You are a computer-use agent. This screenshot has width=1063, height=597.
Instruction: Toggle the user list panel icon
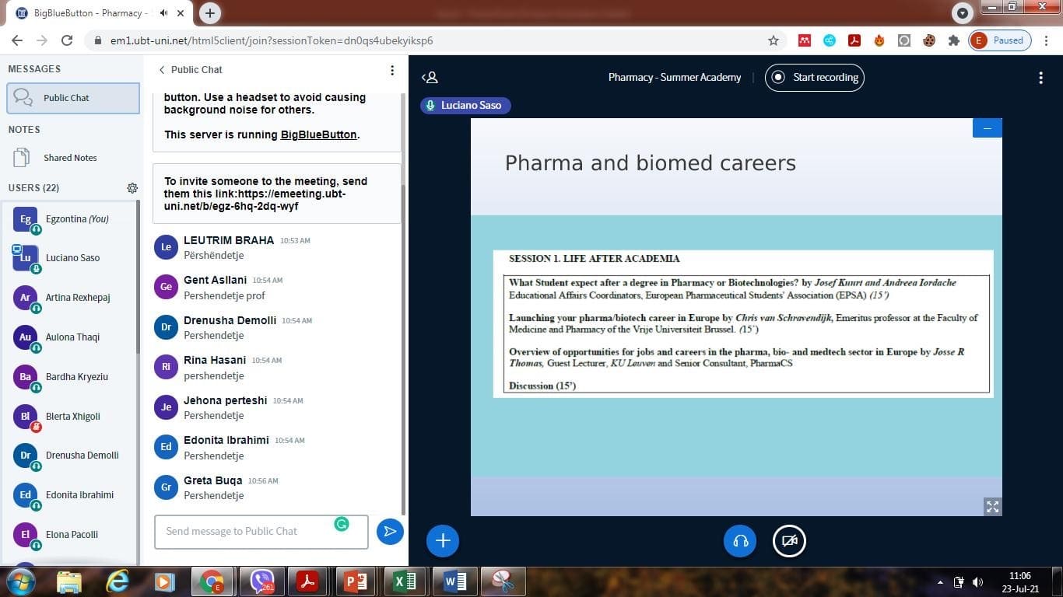tap(430, 78)
